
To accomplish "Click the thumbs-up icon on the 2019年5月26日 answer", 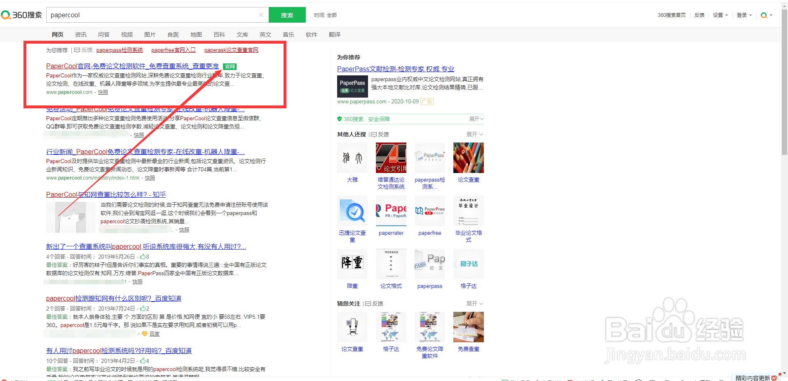I will (x=143, y=256).
